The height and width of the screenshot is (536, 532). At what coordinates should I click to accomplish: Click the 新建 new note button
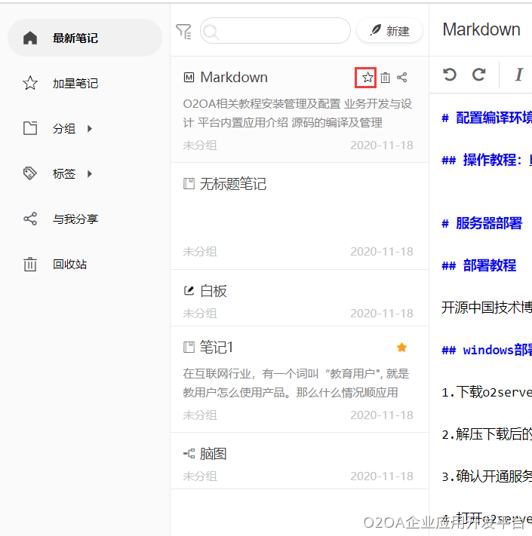pyautogui.click(x=389, y=31)
